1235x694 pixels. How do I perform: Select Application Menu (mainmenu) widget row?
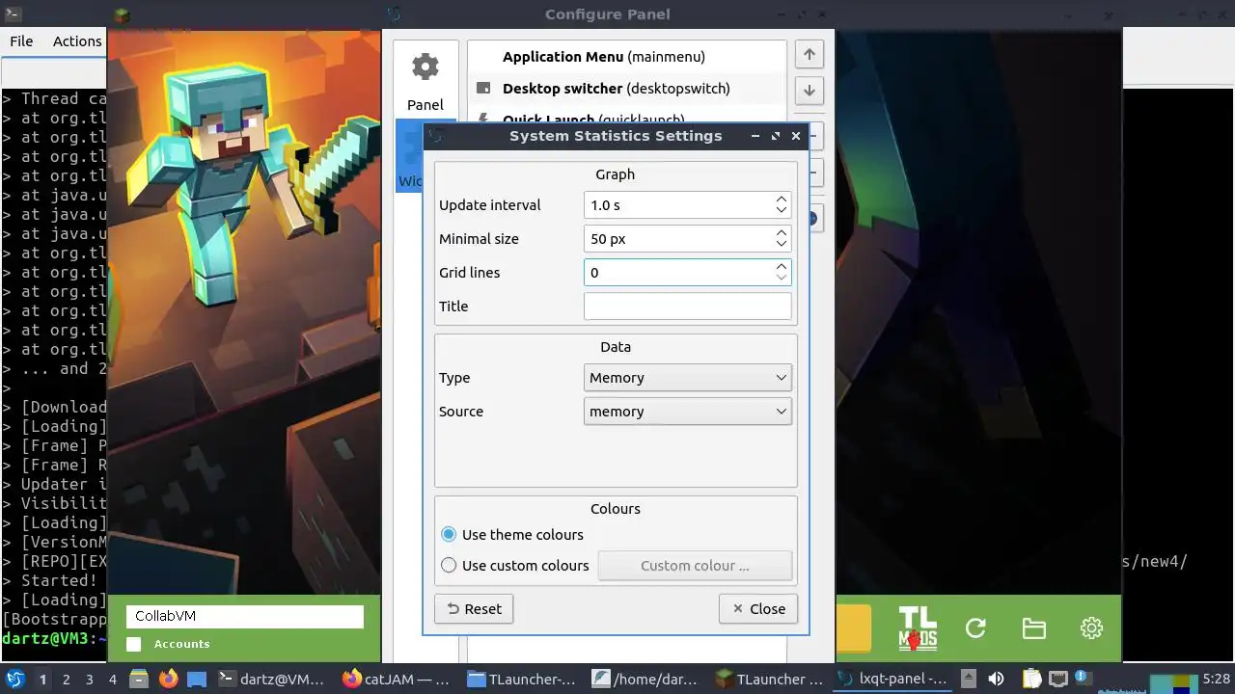point(627,57)
